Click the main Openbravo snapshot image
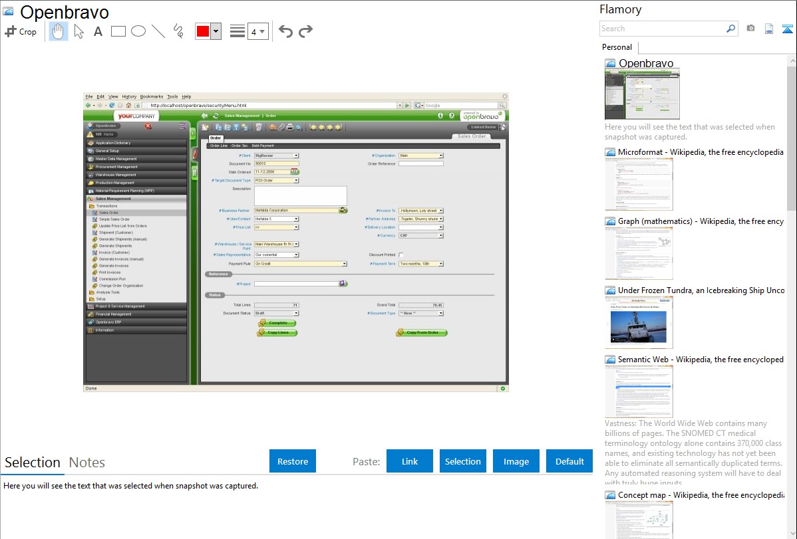 pyautogui.click(x=296, y=243)
